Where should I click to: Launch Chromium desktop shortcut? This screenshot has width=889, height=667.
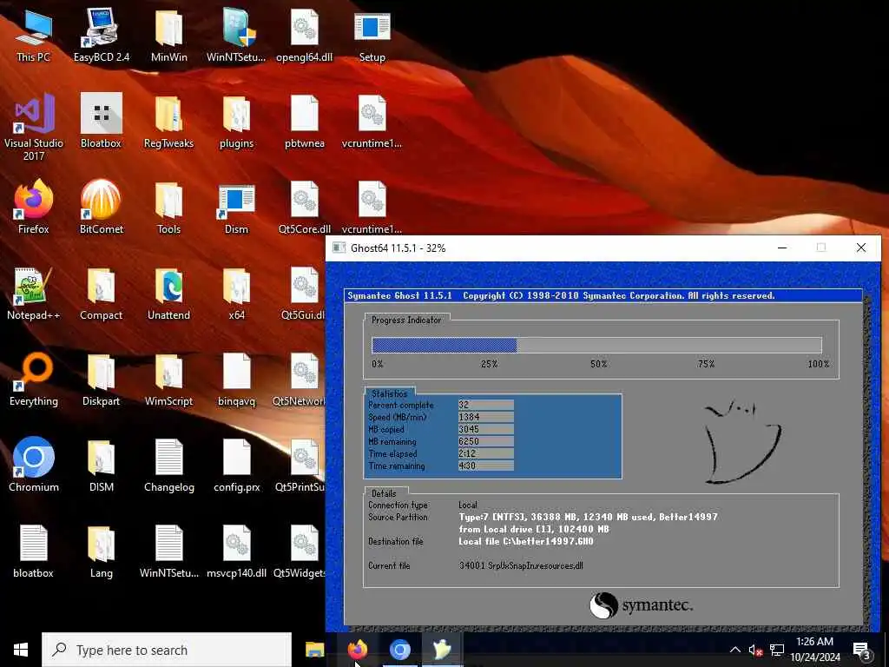click(34, 466)
